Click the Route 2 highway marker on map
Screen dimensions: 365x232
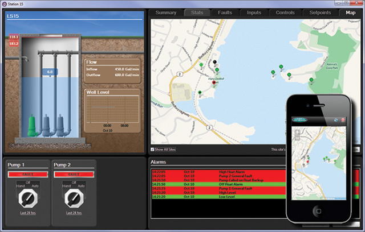(x=179, y=74)
